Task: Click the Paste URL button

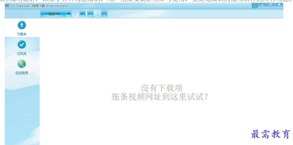Action: tap(53, 14)
